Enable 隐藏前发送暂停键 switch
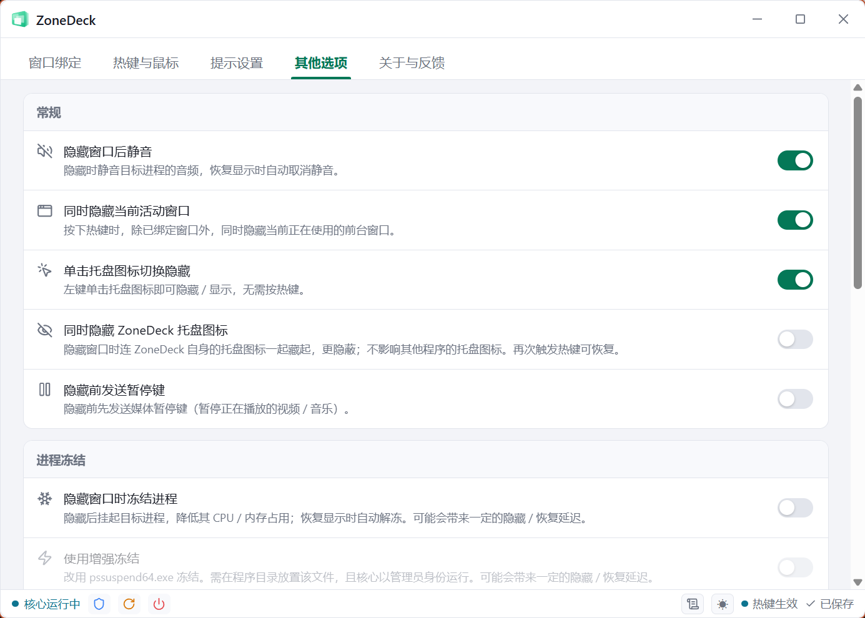Screen dimensions: 865x618 [795, 399]
